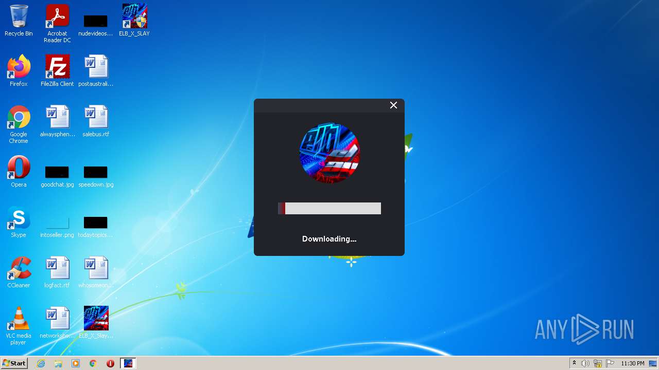Switch to the ELB_X_Slay taskbar window button
The width and height of the screenshot is (659, 370).
coord(128,363)
